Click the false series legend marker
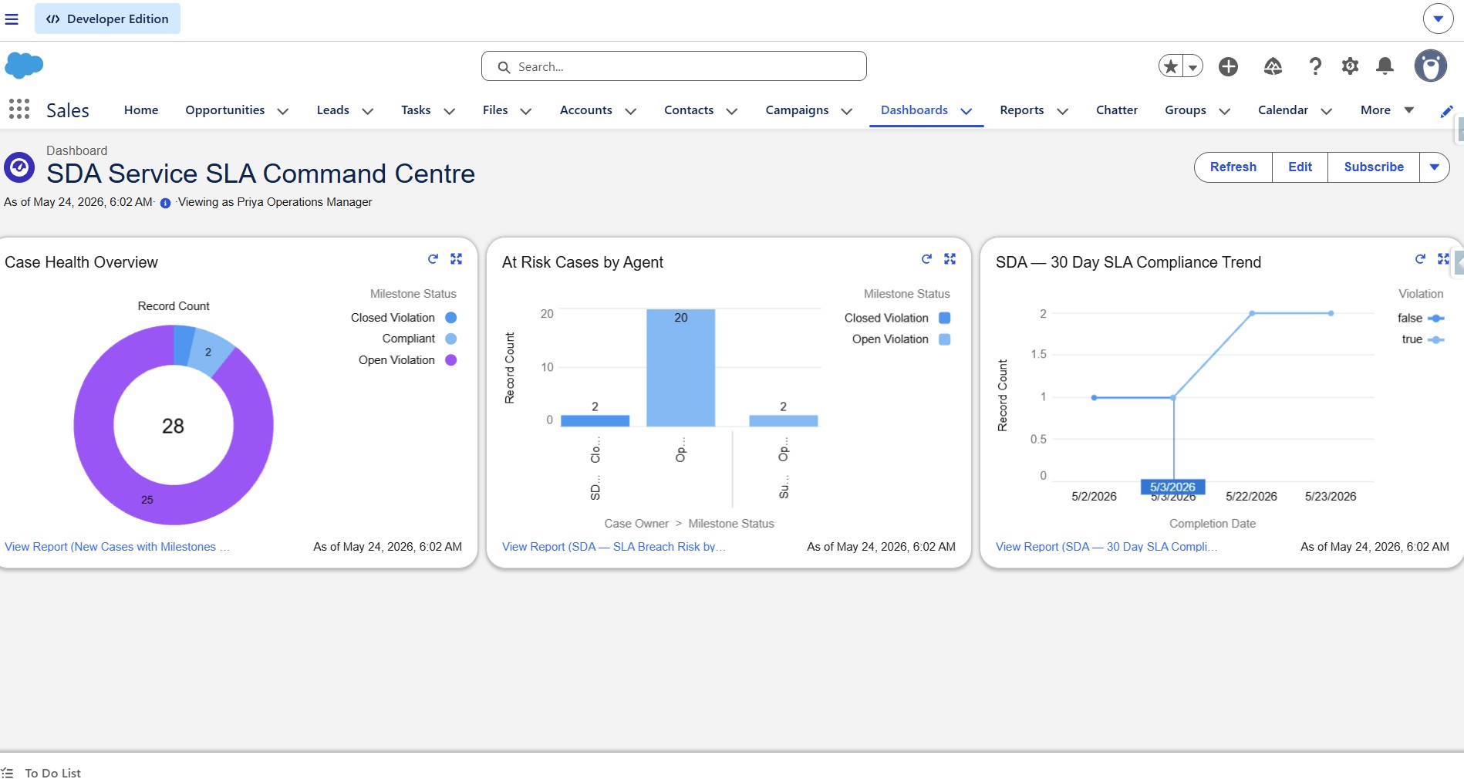 [x=1435, y=318]
